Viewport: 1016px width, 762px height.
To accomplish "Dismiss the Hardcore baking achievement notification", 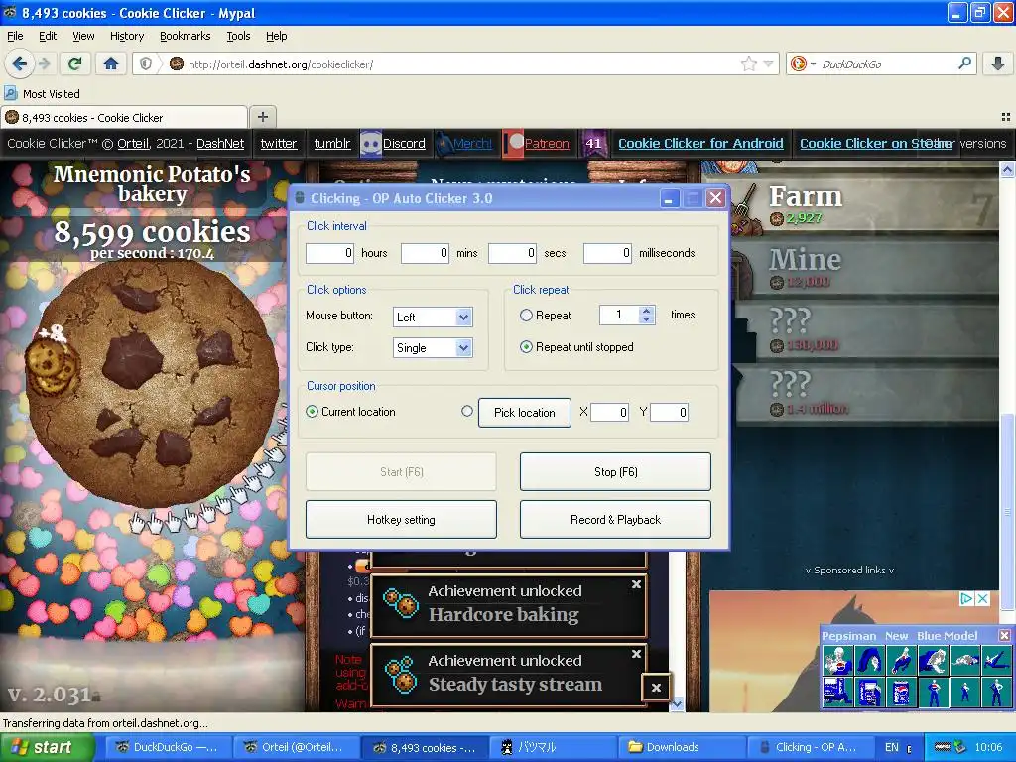I will click(x=636, y=584).
